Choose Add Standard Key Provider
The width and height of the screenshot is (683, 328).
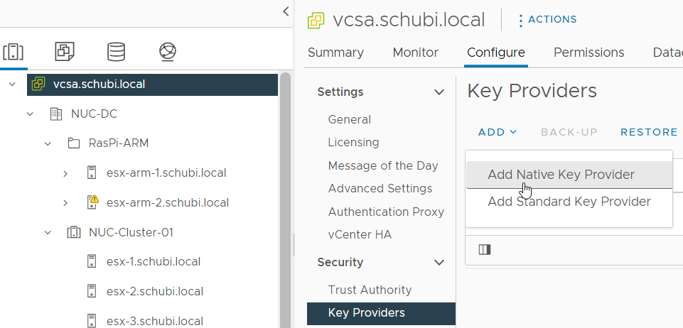tap(569, 202)
